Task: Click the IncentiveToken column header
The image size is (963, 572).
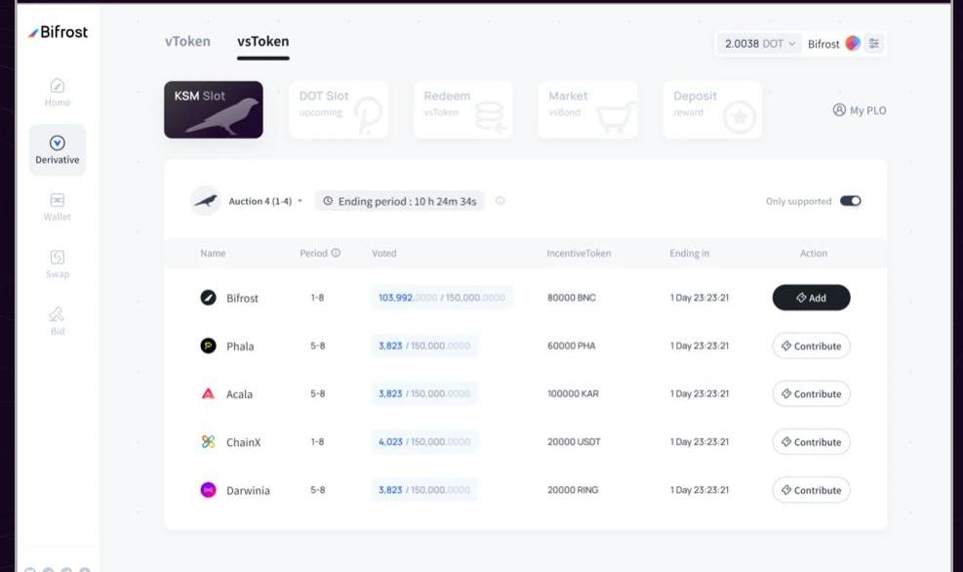Action: pyautogui.click(x=580, y=253)
